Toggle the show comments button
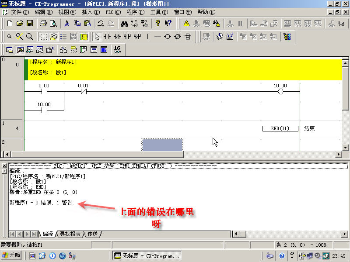Viewport: 350px width, 262px height. tap(53, 37)
